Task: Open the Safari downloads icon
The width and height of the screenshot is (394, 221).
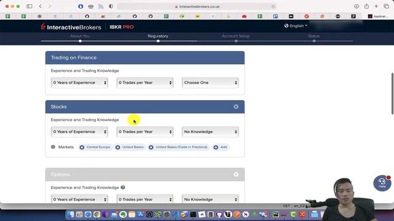Action: (356, 6)
